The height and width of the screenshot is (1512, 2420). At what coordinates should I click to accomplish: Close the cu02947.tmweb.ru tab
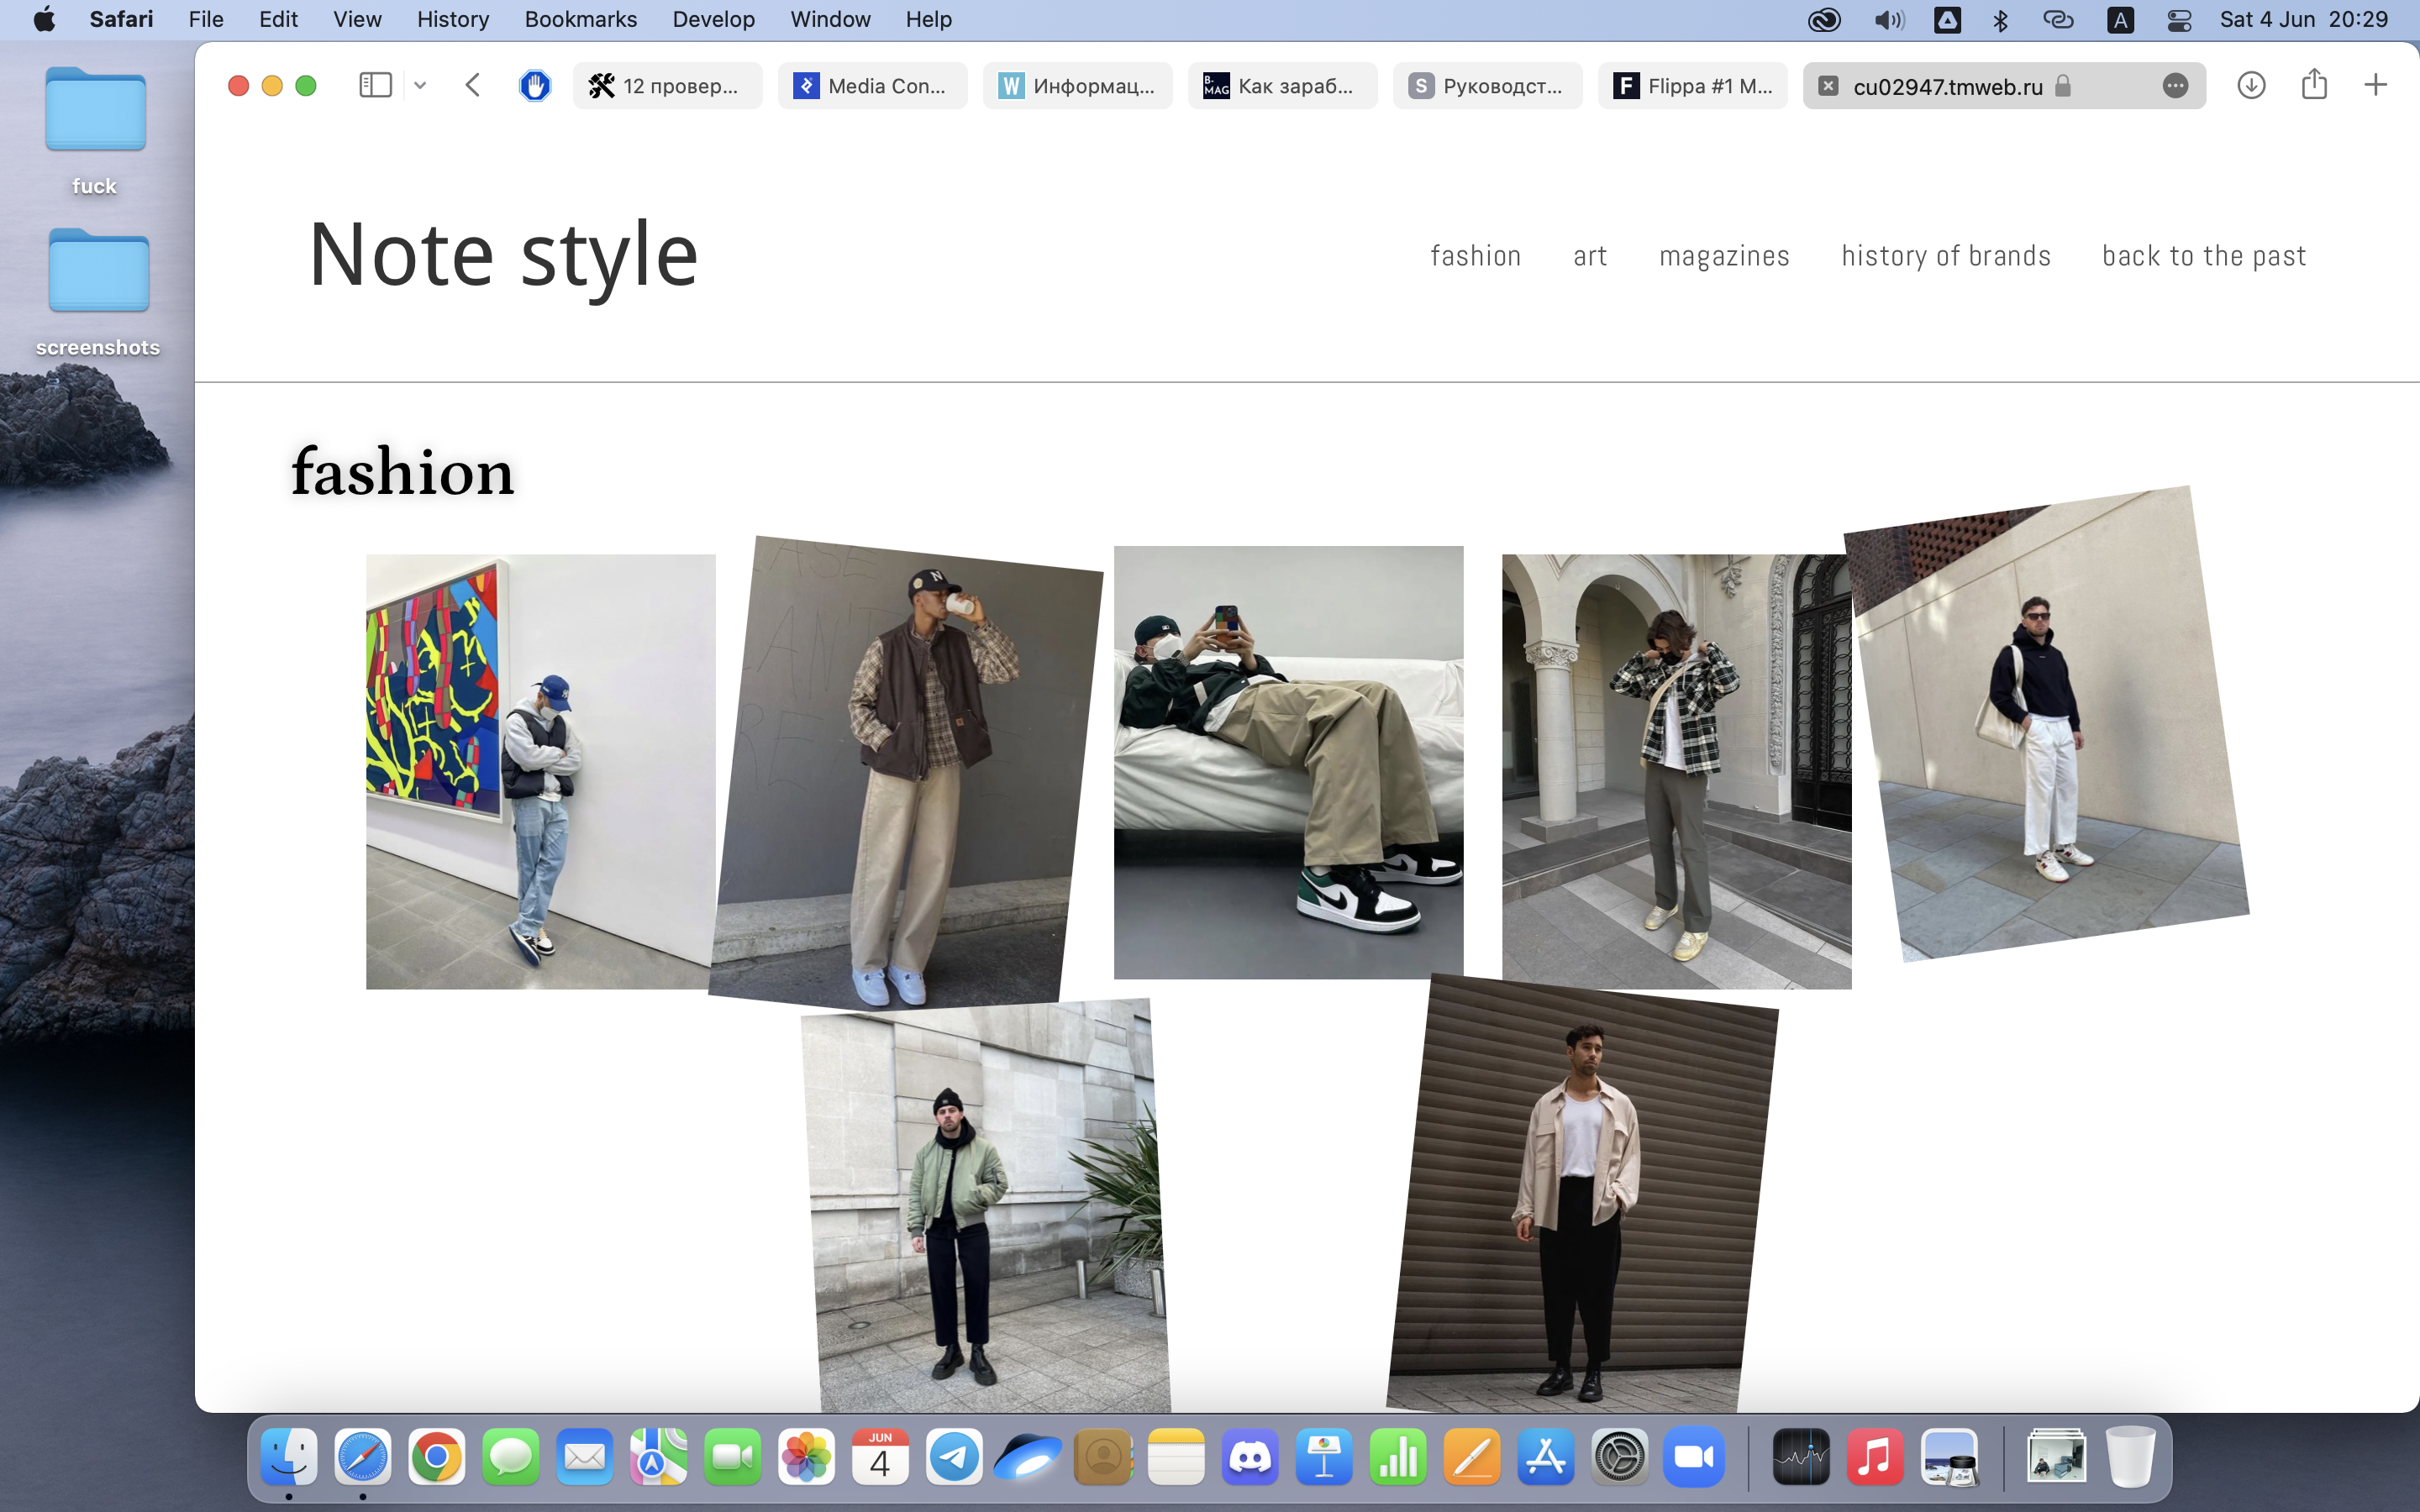(x=1828, y=86)
